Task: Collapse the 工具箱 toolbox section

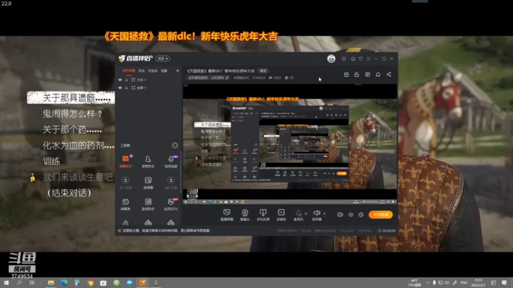Action: (174, 145)
